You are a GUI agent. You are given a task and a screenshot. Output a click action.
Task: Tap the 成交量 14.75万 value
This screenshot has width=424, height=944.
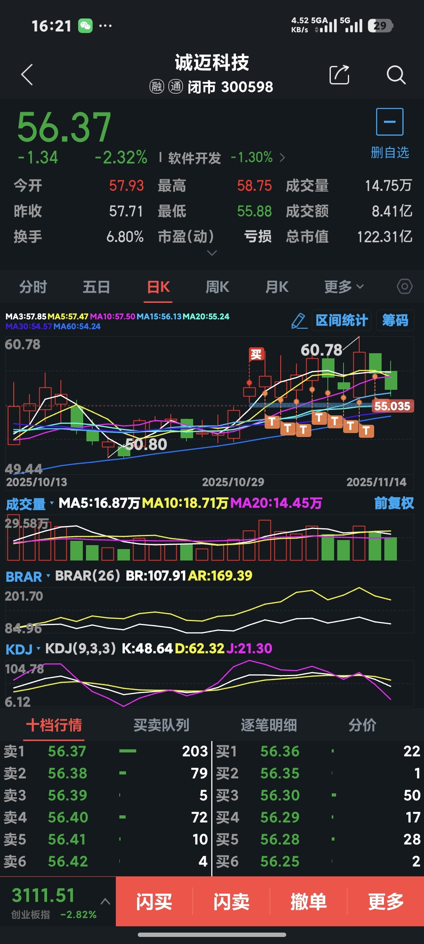coord(389,186)
